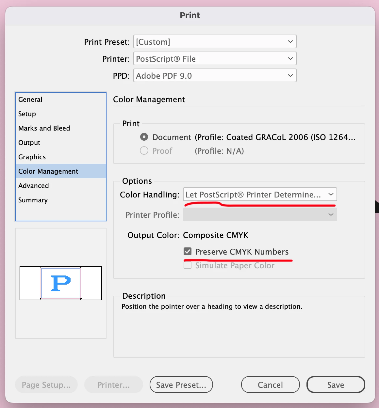Click the Page Setup... button
Image resolution: width=379 pixels, height=408 pixels.
[x=46, y=385]
